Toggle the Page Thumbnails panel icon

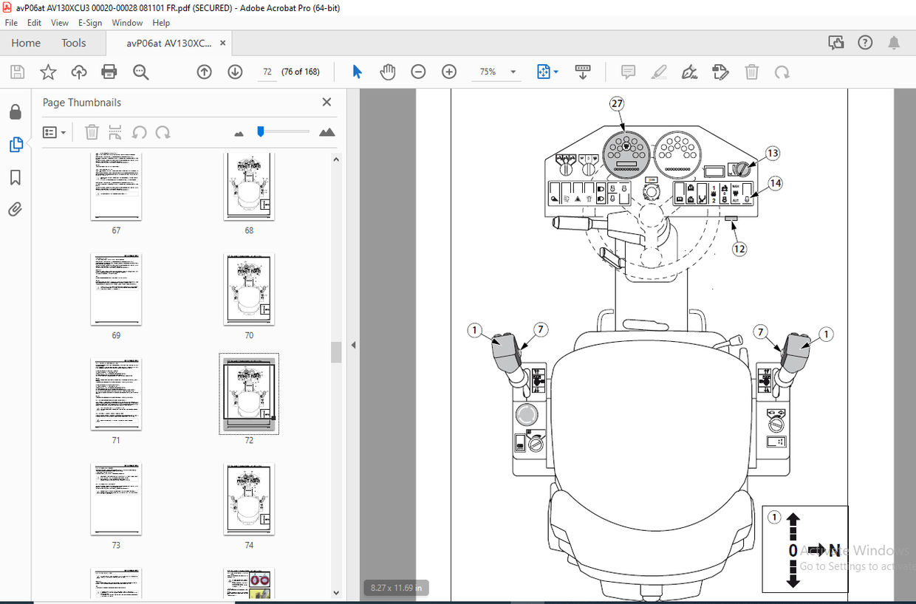click(16, 145)
